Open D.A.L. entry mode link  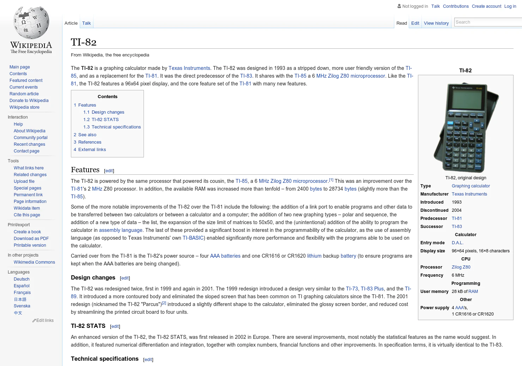click(457, 243)
